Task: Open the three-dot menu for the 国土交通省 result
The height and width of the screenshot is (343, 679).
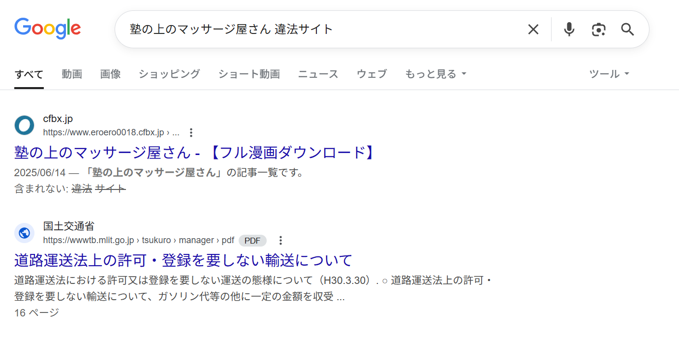Action: coord(280,240)
